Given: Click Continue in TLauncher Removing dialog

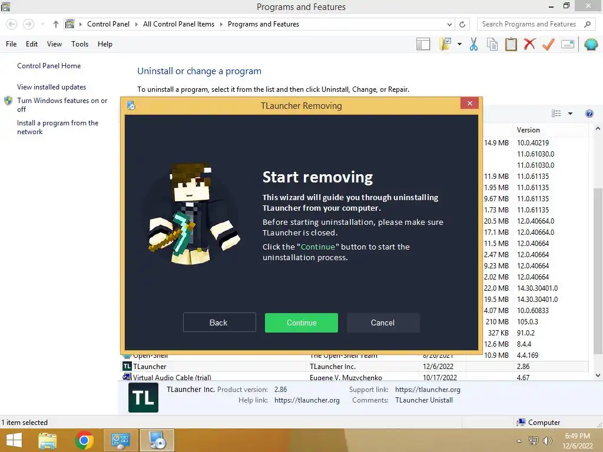Looking at the screenshot, I should pos(301,323).
